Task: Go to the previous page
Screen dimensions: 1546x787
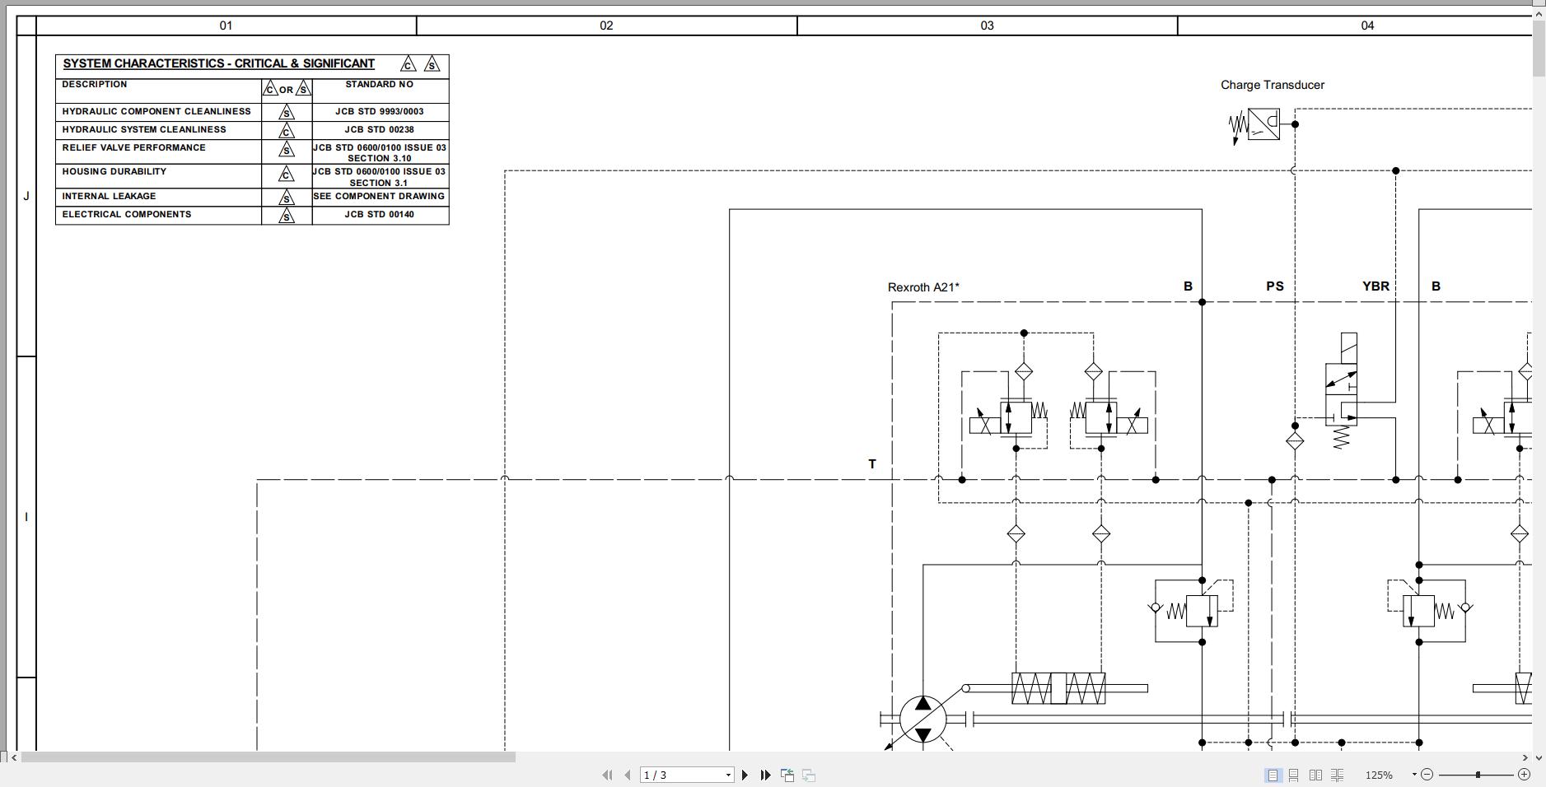Action: [627, 775]
